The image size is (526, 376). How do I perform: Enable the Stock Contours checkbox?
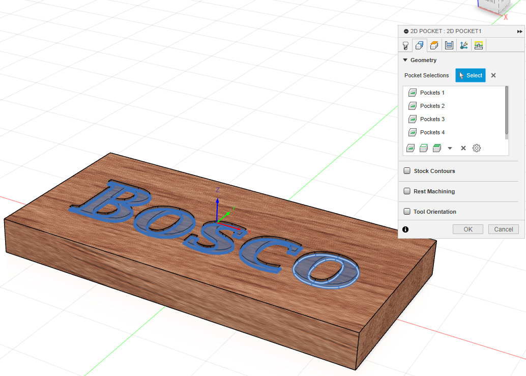tap(407, 171)
